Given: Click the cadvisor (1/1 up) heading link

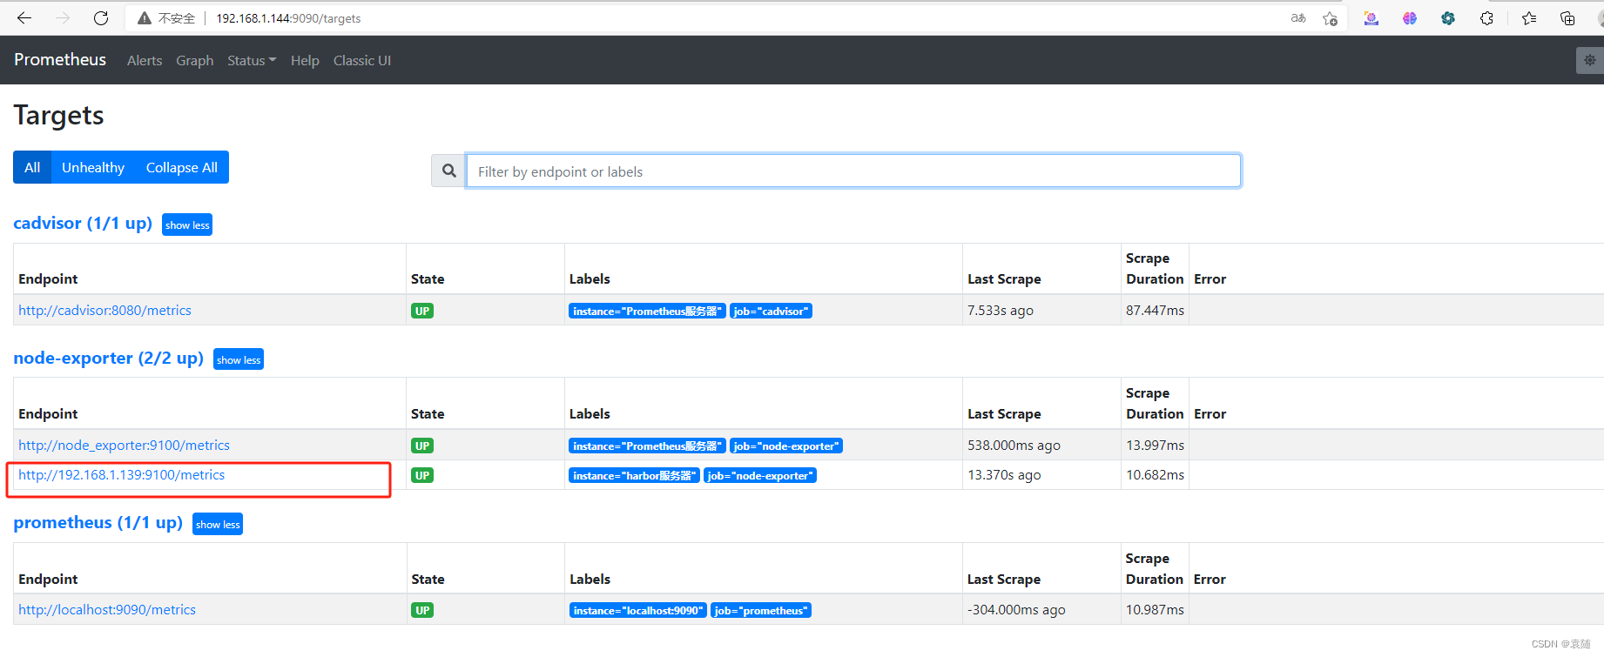Looking at the screenshot, I should [83, 223].
